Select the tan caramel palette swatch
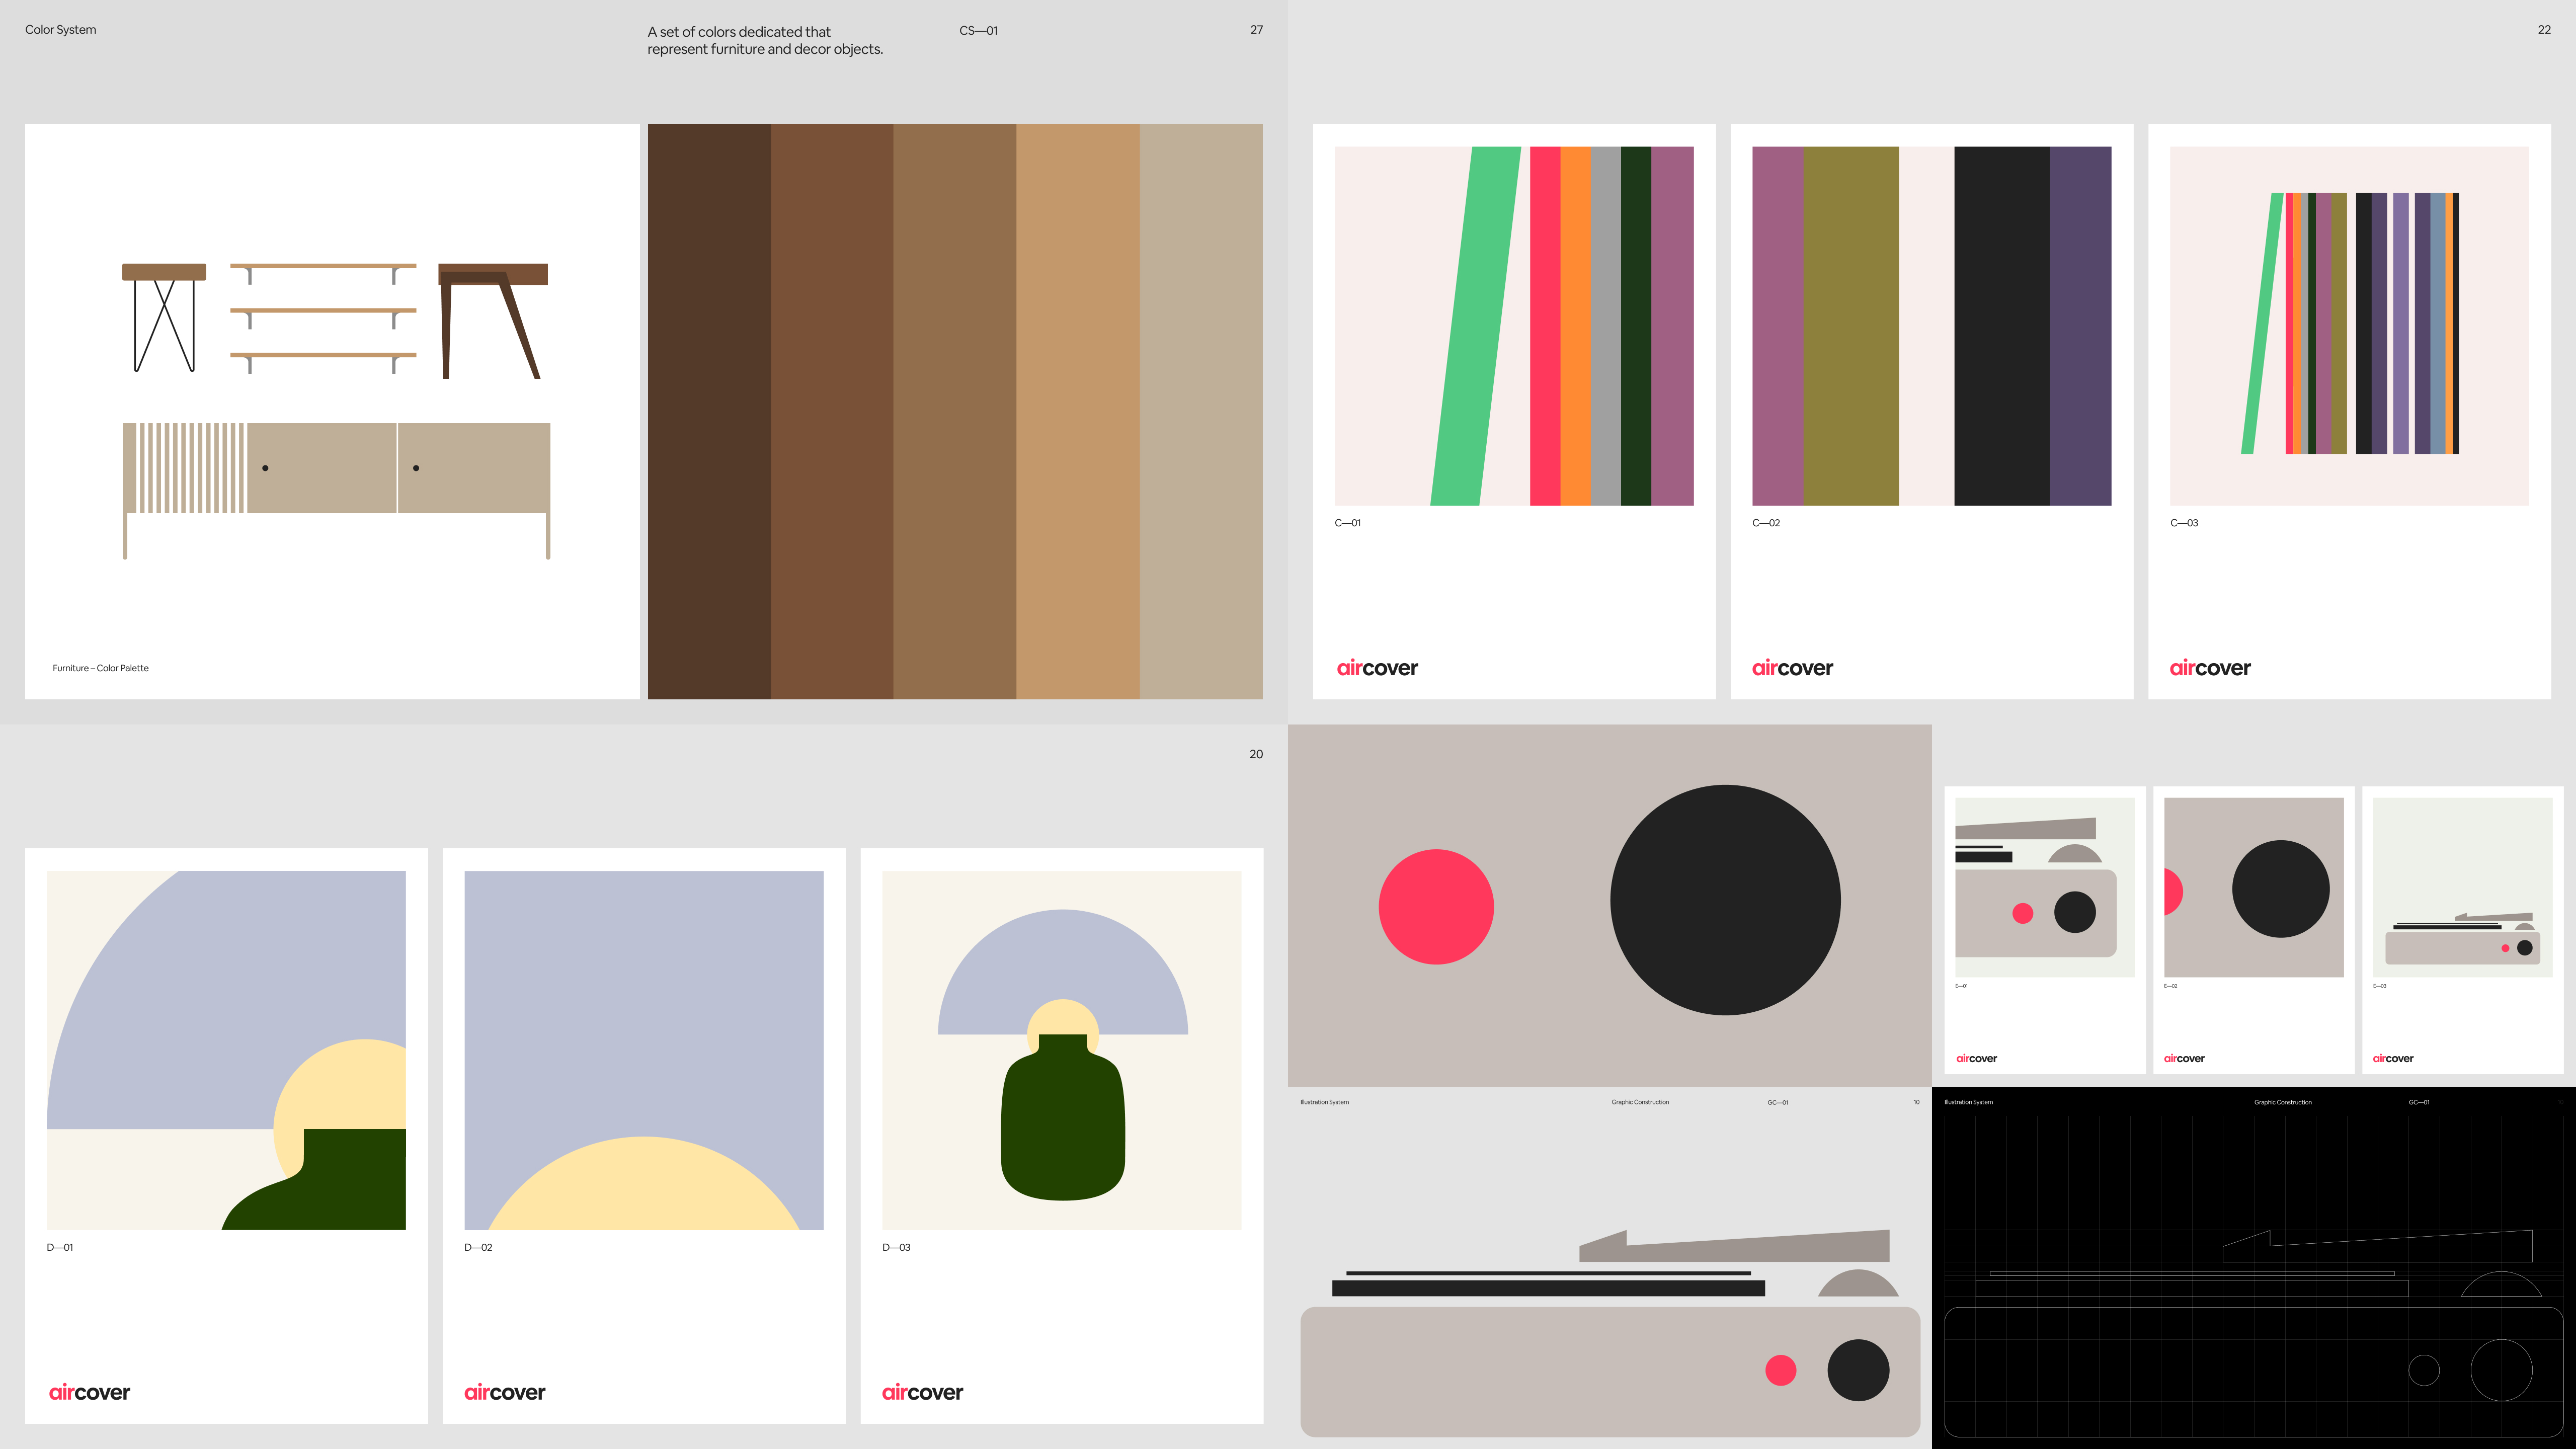Viewport: 2576px width, 1449px height. click(x=1078, y=411)
